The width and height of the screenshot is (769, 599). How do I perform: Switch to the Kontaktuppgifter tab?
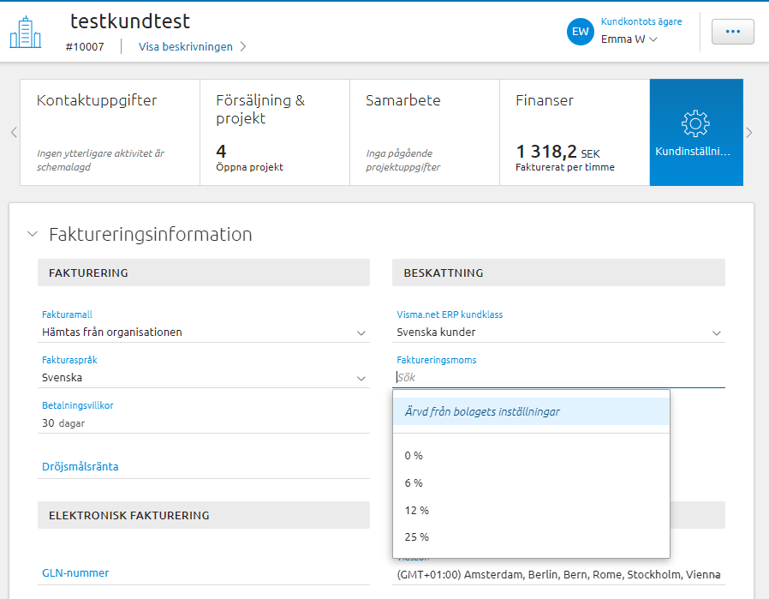click(x=110, y=133)
